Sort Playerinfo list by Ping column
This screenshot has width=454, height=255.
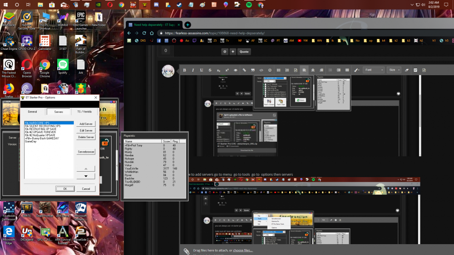click(x=175, y=141)
